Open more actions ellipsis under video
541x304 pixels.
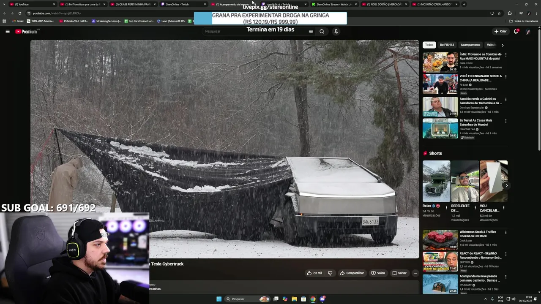click(x=415, y=273)
